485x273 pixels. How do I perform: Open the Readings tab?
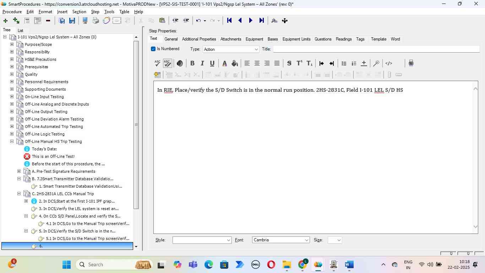[x=344, y=39]
